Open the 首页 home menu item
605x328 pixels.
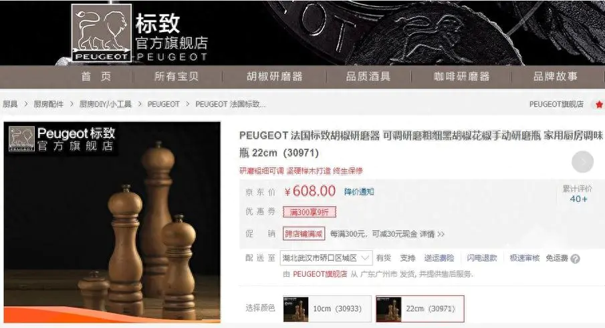(96, 77)
